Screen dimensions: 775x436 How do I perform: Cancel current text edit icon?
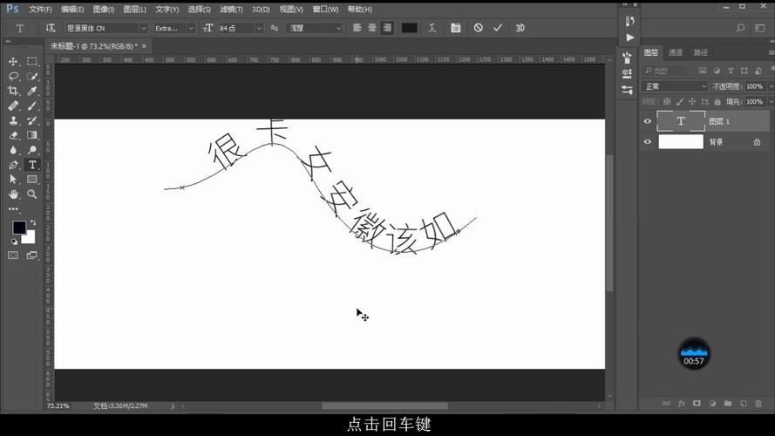click(478, 28)
